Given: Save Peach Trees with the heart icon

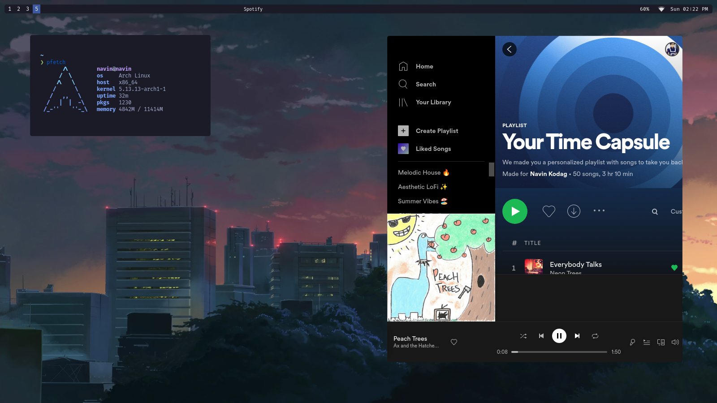Looking at the screenshot, I should [454, 342].
